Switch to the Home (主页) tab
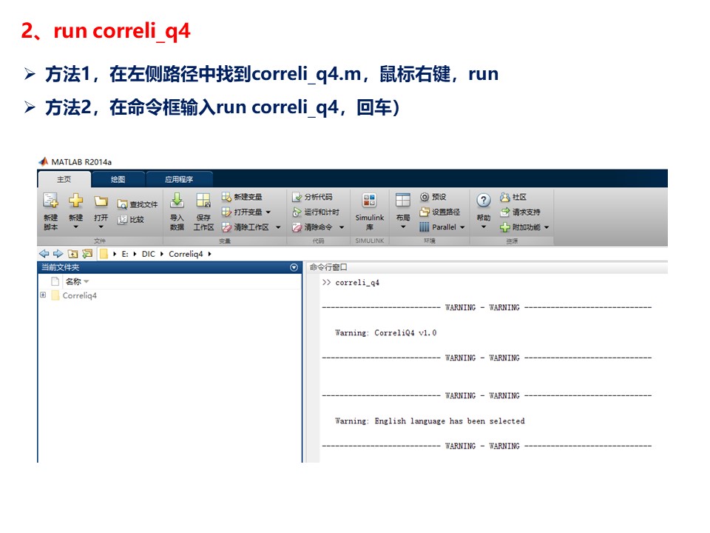This screenshot has width=710, height=533. pyautogui.click(x=64, y=179)
